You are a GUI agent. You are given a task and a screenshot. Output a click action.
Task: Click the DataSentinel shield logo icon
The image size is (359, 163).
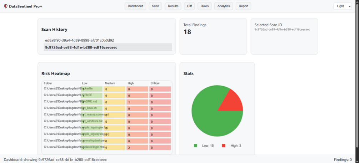6,6
